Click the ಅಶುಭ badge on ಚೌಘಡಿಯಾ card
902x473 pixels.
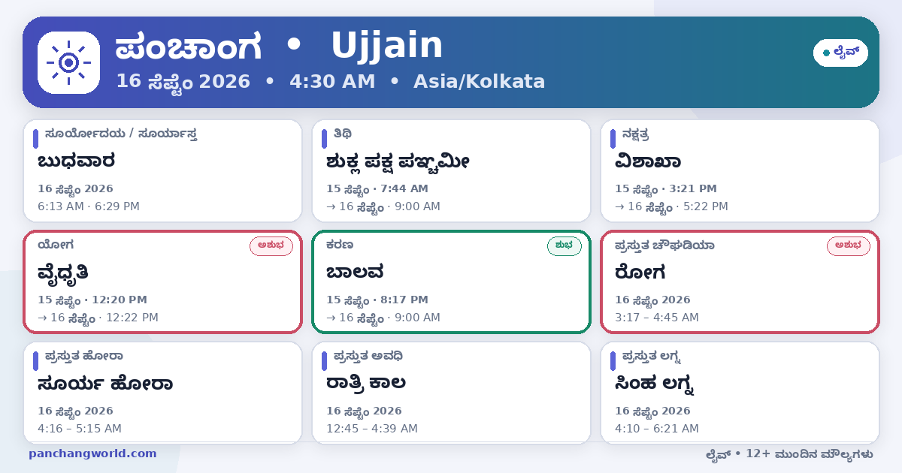(849, 246)
